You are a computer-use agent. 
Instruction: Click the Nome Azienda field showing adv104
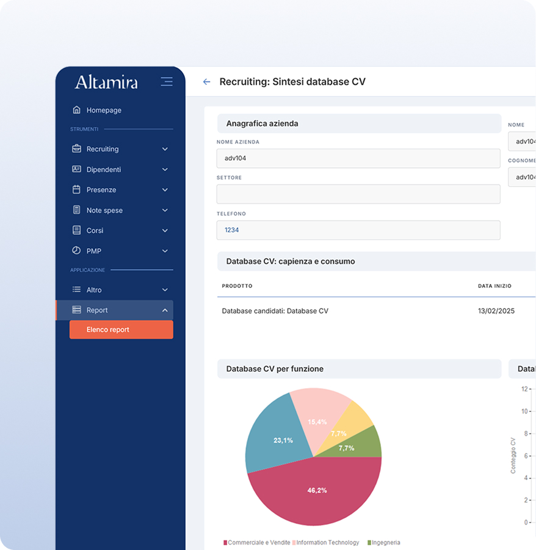point(358,158)
